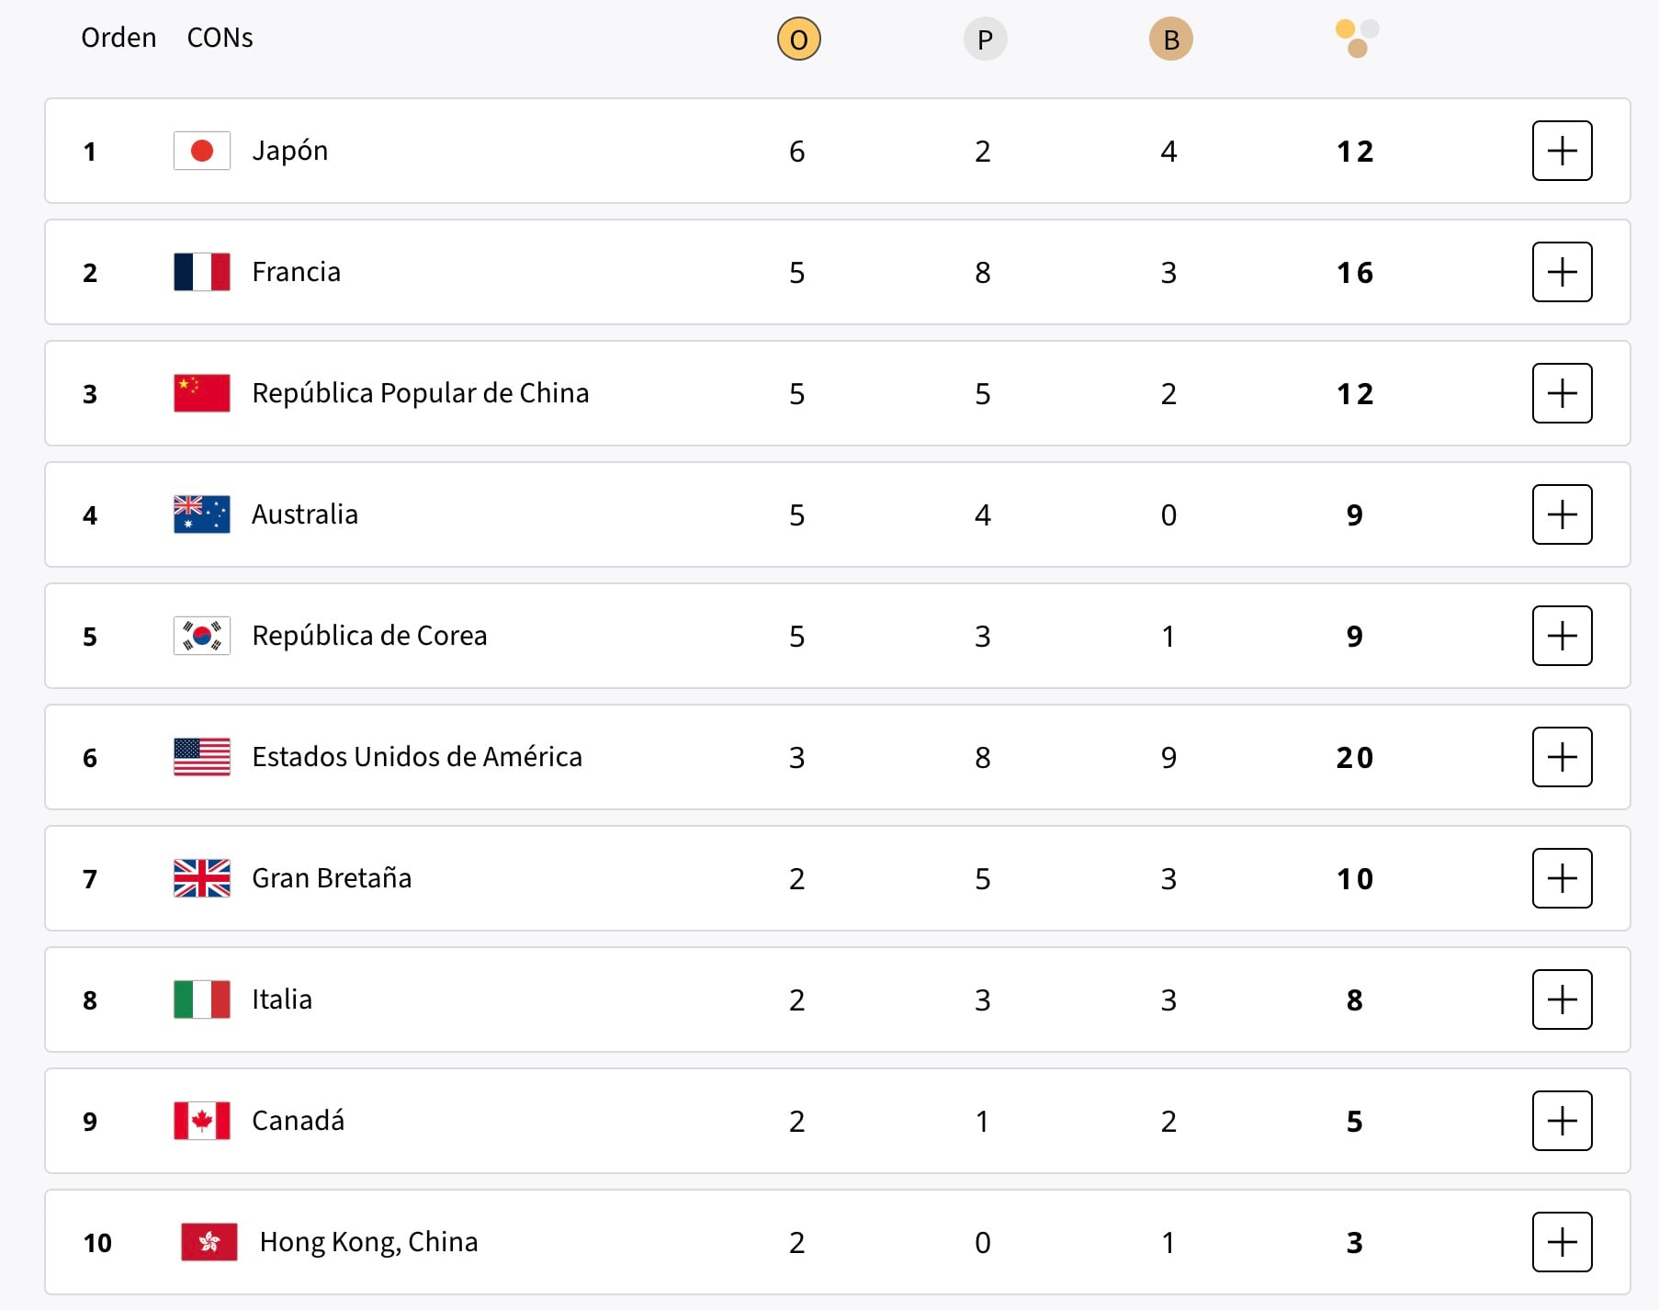Viewport: 1659px width, 1310px height.
Task: Click the Canada flag icon
Action: (202, 1121)
